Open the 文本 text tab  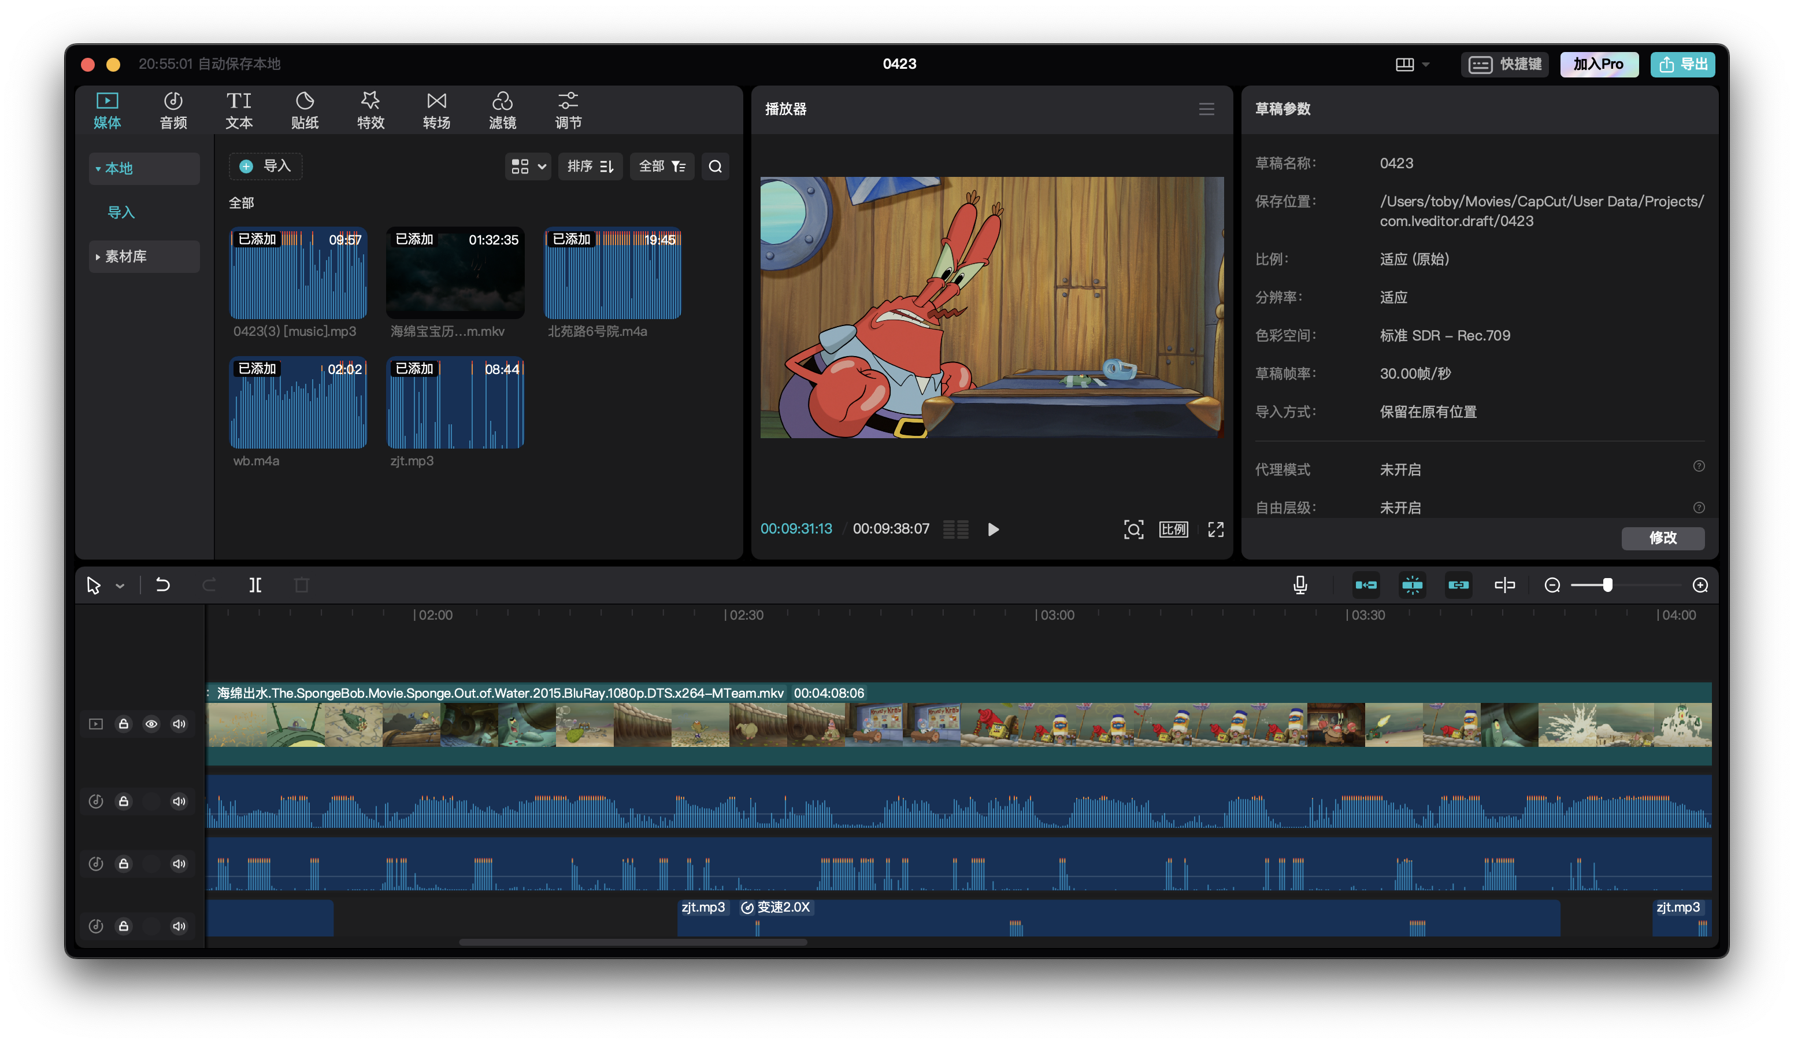coord(239,110)
